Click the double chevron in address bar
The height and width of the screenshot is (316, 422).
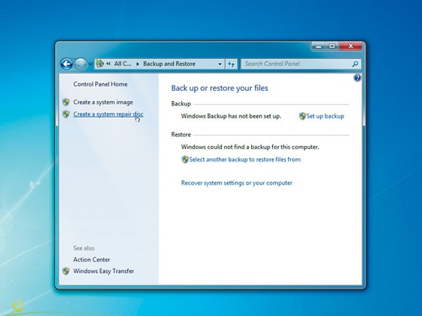[x=108, y=64]
